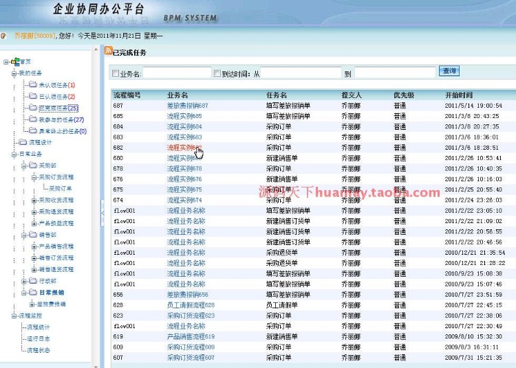Open the 流程实例674 business link
This screenshot has width=516, height=368.
pos(184,200)
